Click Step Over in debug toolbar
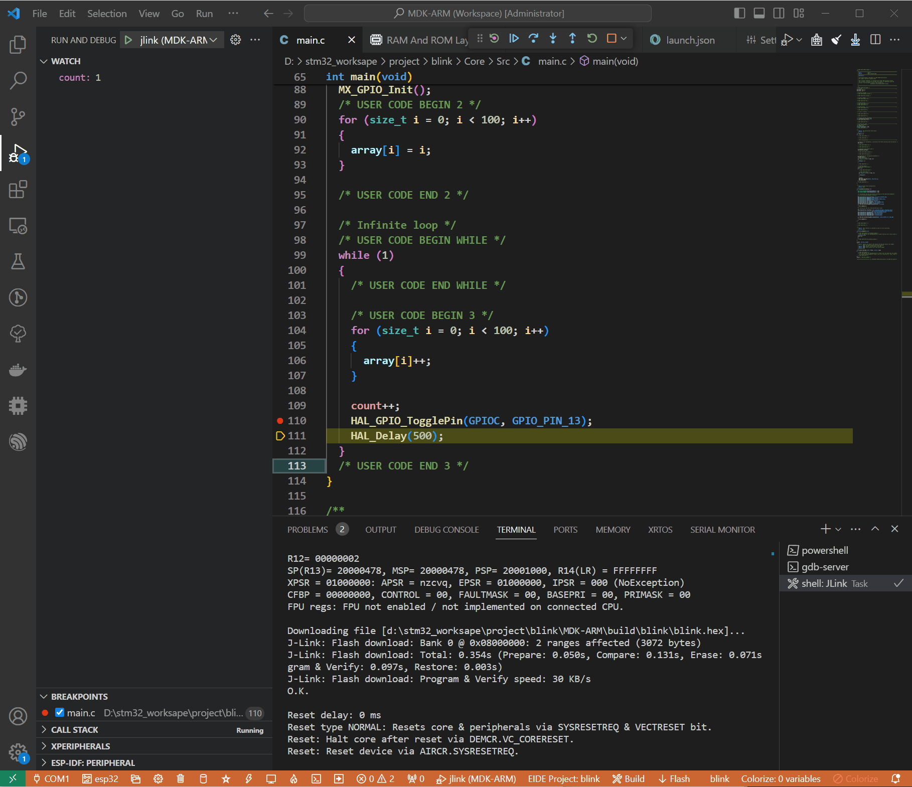The height and width of the screenshot is (787, 912). coord(533,39)
